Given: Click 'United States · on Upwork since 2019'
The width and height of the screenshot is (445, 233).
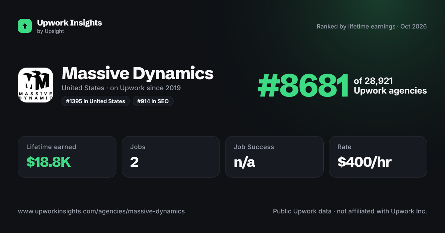Looking at the screenshot, I should tap(121, 88).
